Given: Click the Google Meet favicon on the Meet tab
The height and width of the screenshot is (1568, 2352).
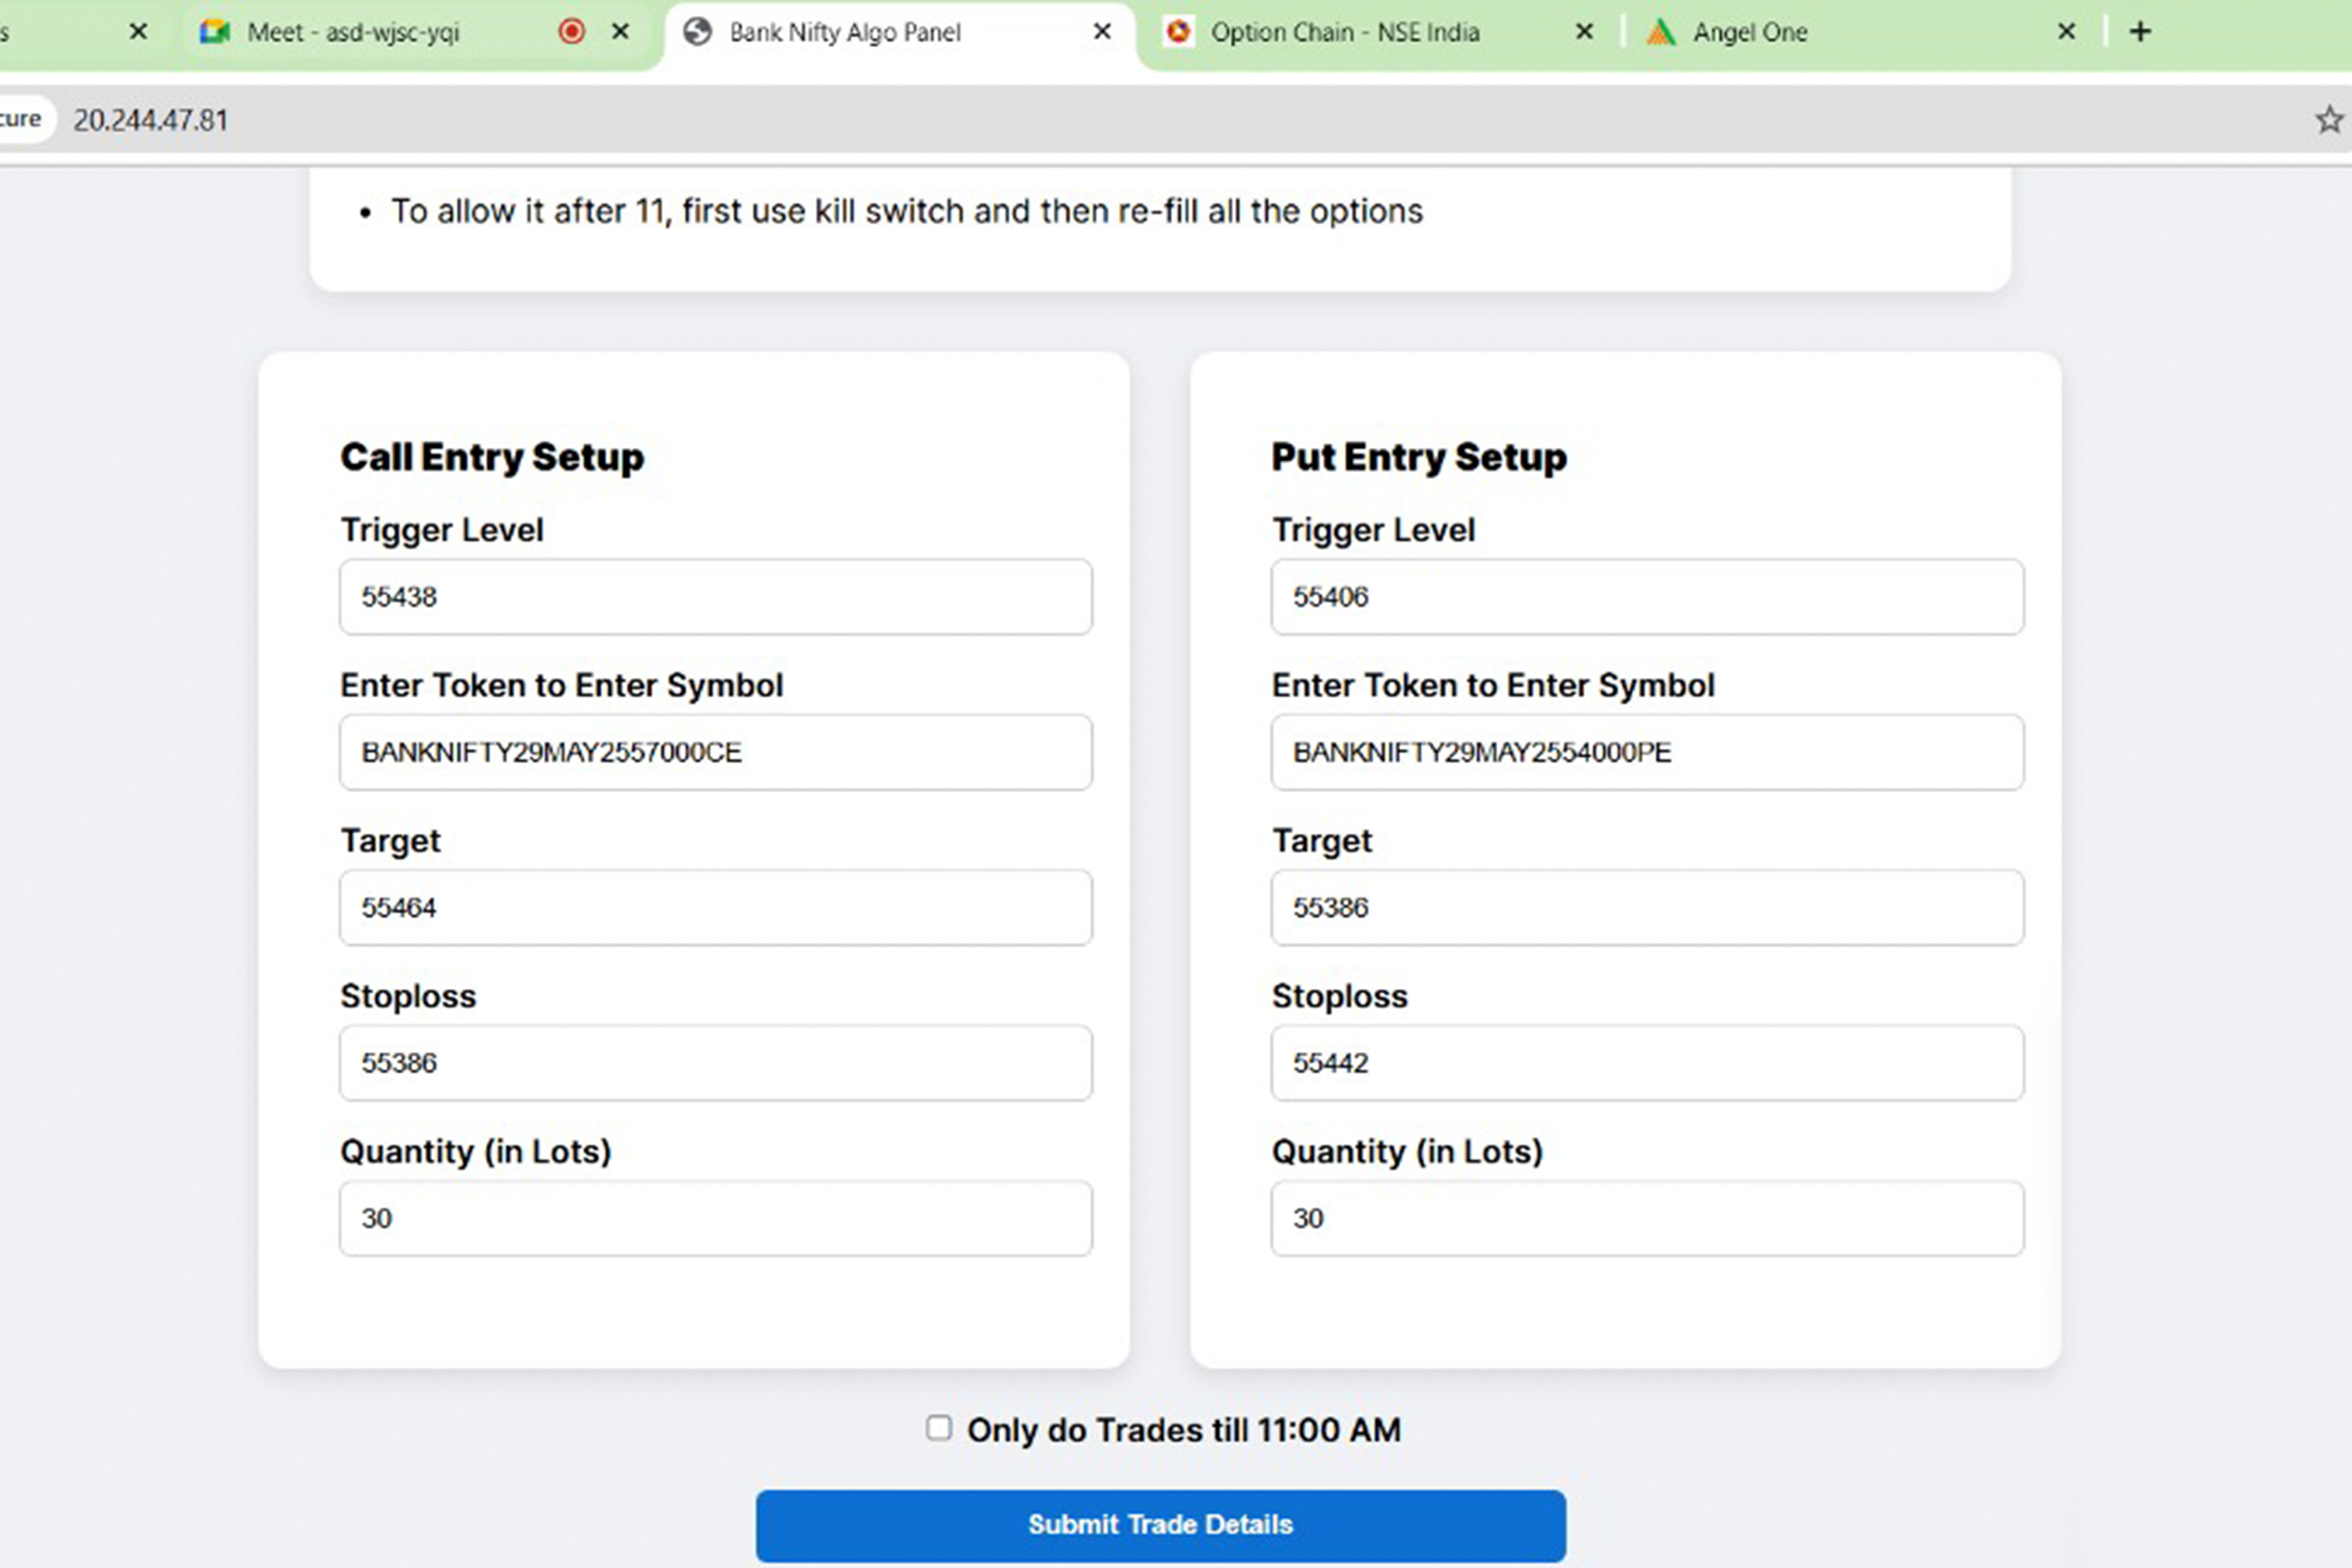Looking at the screenshot, I should pyautogui.click(x=215, y=31).
